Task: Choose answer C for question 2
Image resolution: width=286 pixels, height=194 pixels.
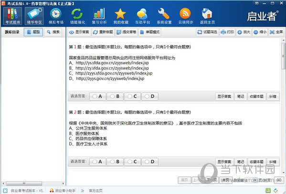Action: click(x=132, y=162)
